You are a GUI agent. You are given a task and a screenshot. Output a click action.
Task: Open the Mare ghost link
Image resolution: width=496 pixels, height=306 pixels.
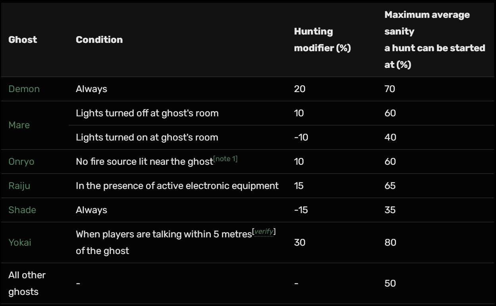tap(19, 125)
